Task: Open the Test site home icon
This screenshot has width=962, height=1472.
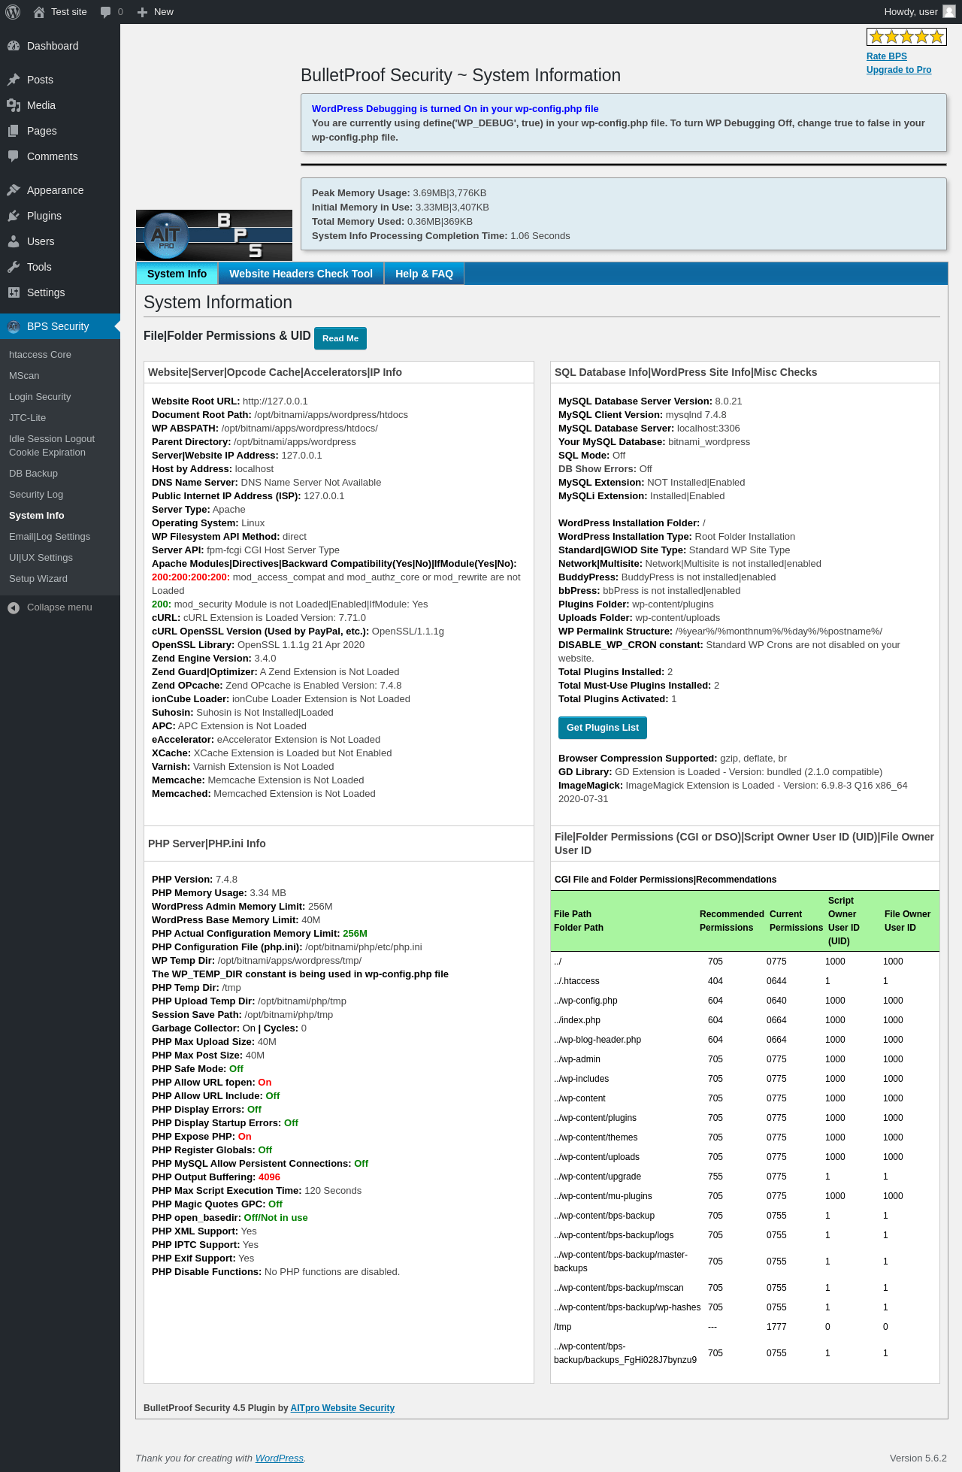Action: click(39, 12)
